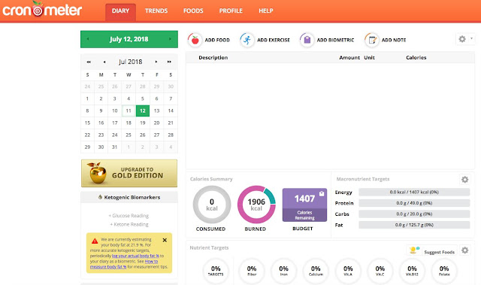
Task: Click the Vit.B12 0% circle
Action: pos(412,271)
